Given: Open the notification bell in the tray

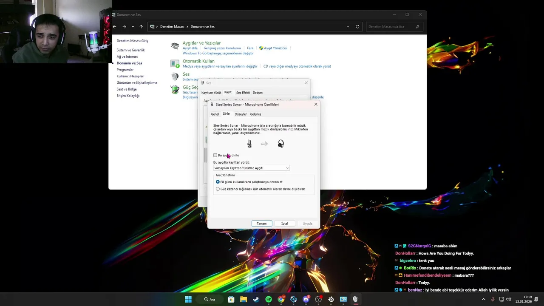Looking at the screenshot, I should (x=536, y=299).
